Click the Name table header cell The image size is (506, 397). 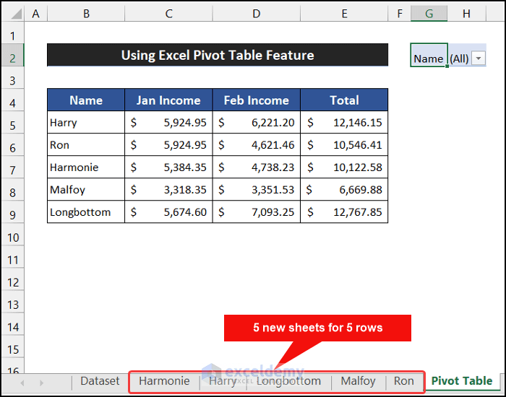point(86,100)
